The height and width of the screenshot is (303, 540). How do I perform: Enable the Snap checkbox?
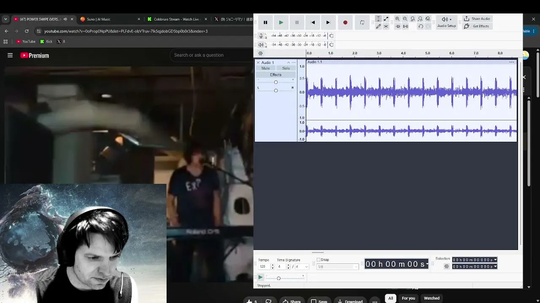(x=319, y=260)
